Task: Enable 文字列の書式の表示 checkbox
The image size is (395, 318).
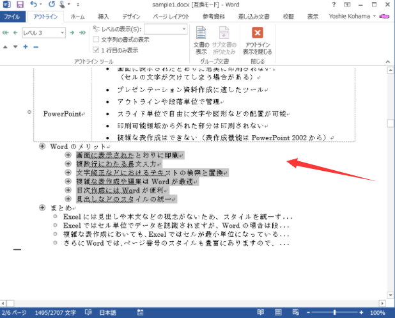Action: tap(96, 39)
